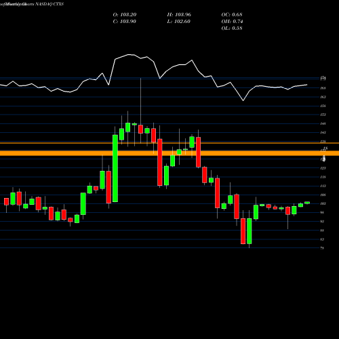The width and height of the screenshot is (339, 339).
Task: Click the 103 price axis label
Action: point(323,203)
